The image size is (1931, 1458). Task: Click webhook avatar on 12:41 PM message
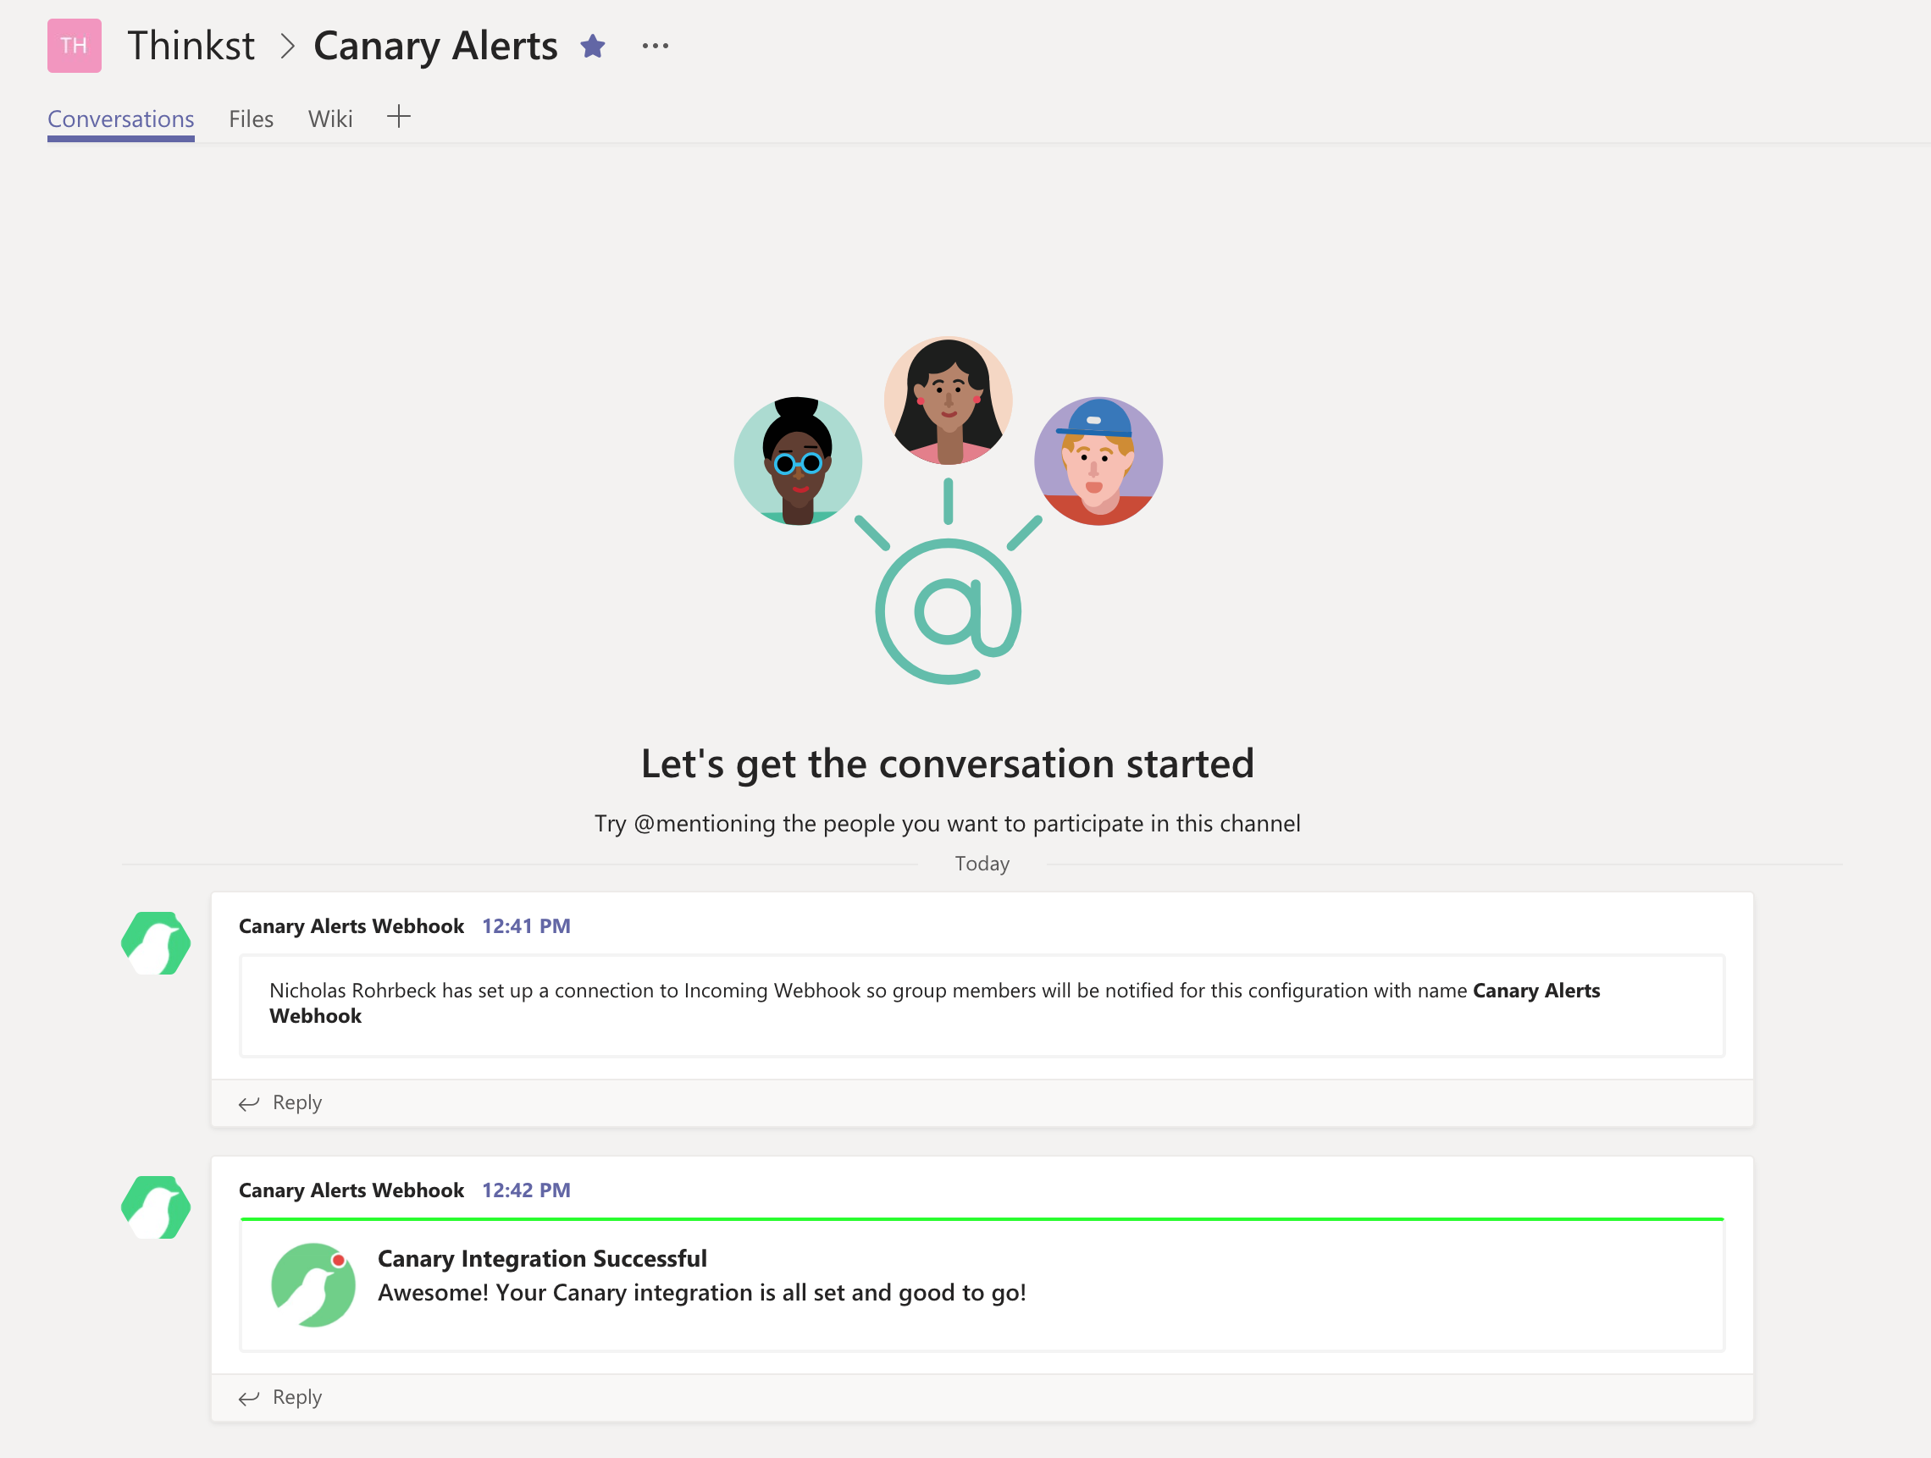click(155, 943)
